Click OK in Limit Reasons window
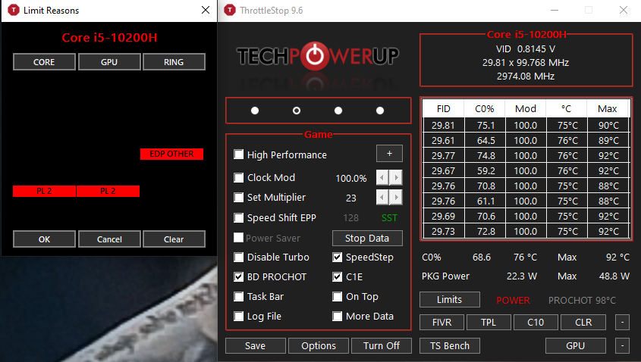The width and height of the screenshot is (641, 362). pos(44,239)
